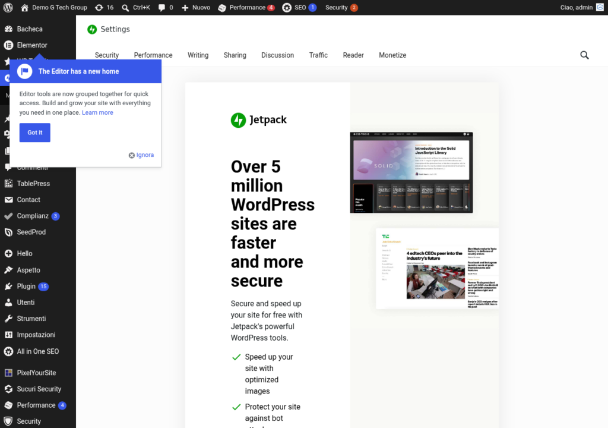Select the Discussion settings tab

click(278, 55)
